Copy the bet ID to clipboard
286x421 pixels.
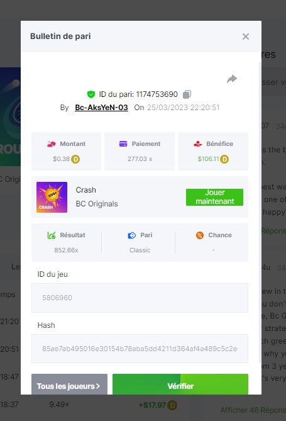click(x=187, y=94)
